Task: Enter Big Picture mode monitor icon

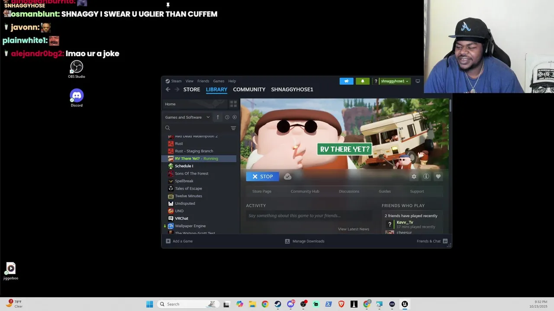Action: coord(418,81)
